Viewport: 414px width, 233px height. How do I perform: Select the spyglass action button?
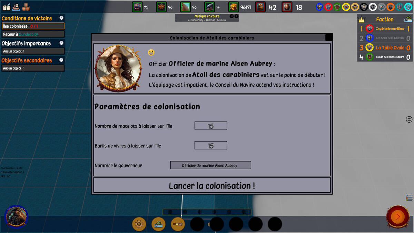178,224
